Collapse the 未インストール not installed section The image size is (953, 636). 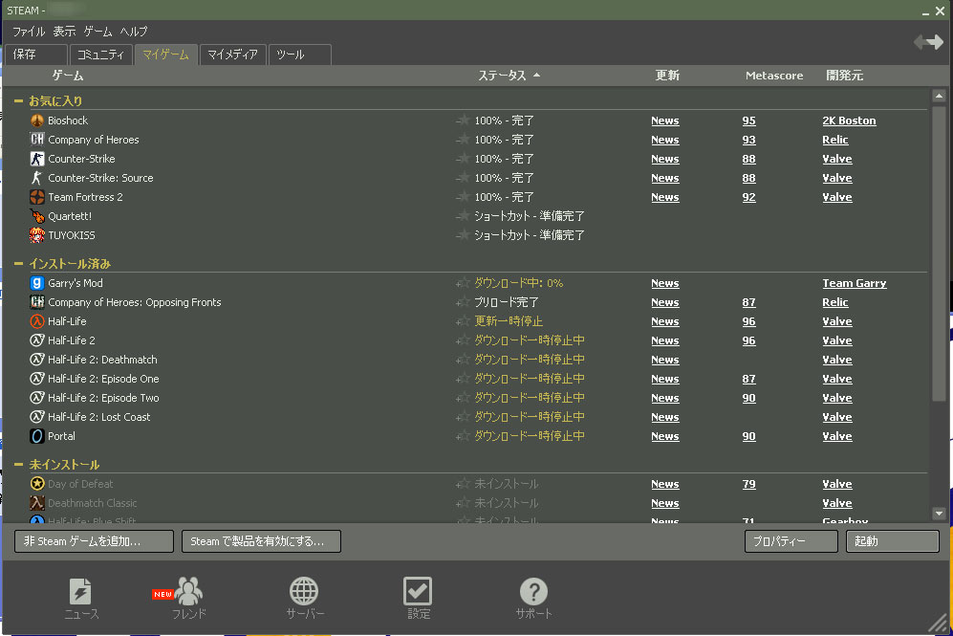point(19,465)
